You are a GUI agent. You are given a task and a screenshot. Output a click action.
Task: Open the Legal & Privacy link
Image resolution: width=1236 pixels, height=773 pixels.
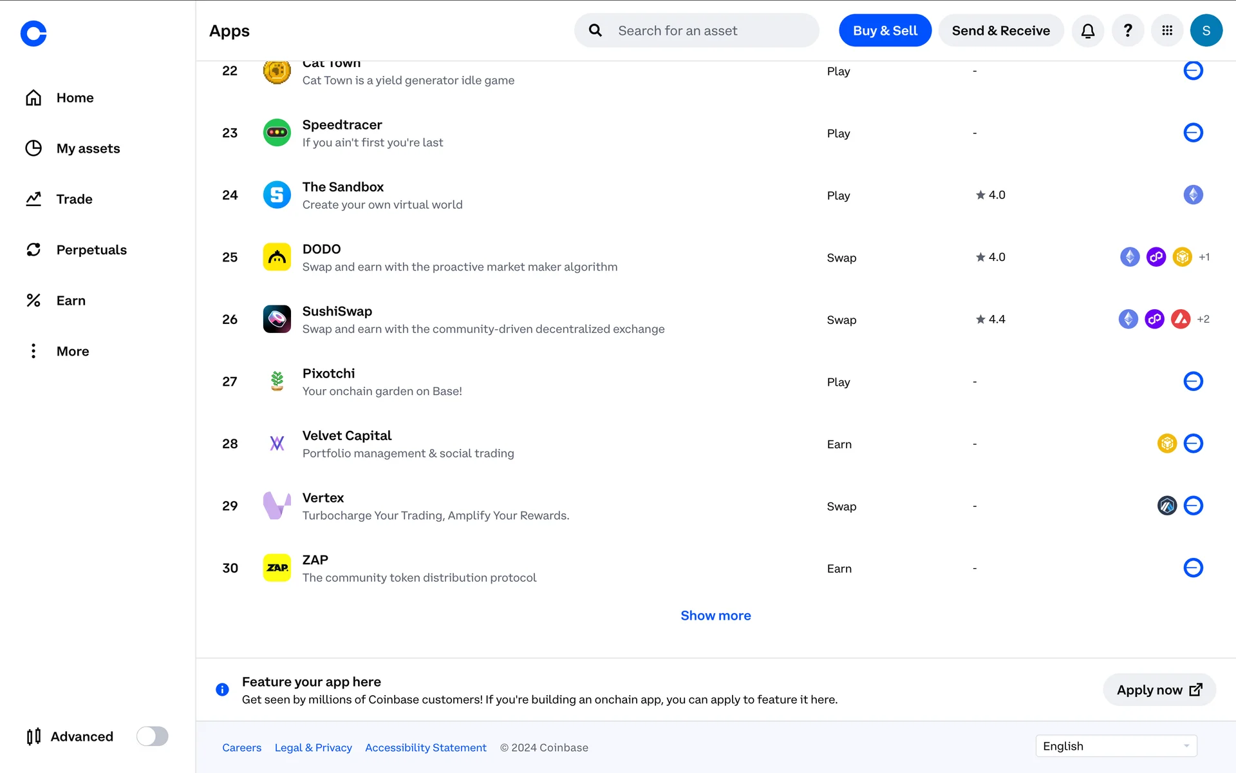tap(313, 747)
